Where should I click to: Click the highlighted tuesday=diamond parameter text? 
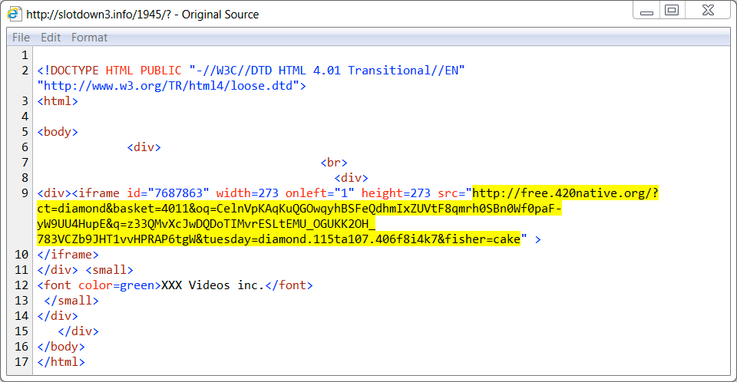point(253,239)
